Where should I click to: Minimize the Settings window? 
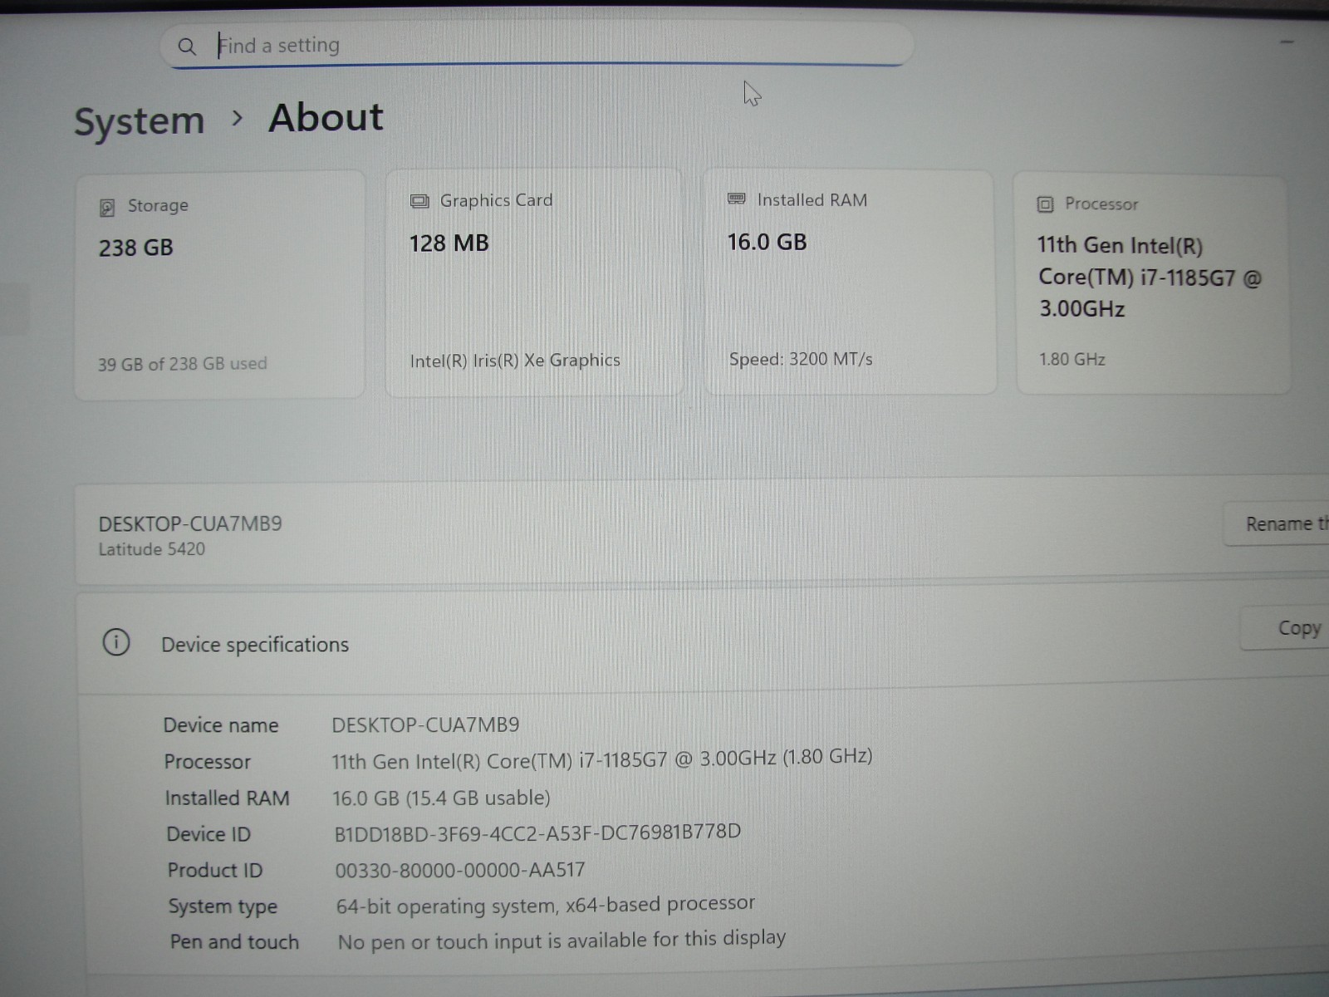(x=1287, y=42)
